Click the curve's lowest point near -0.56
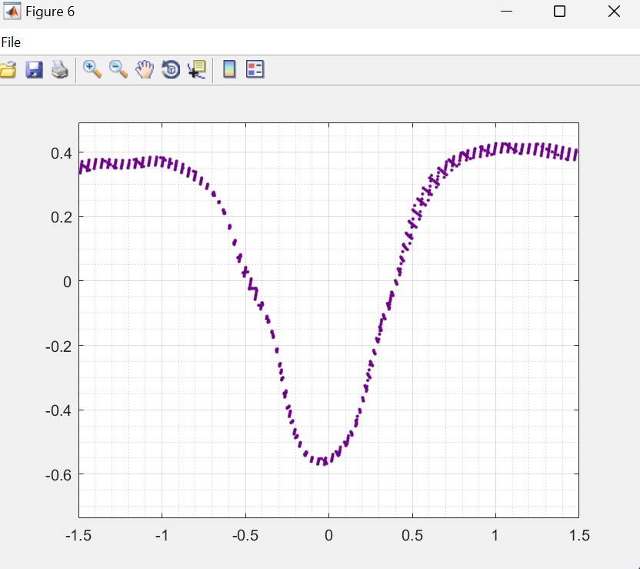 click(325, 462)
